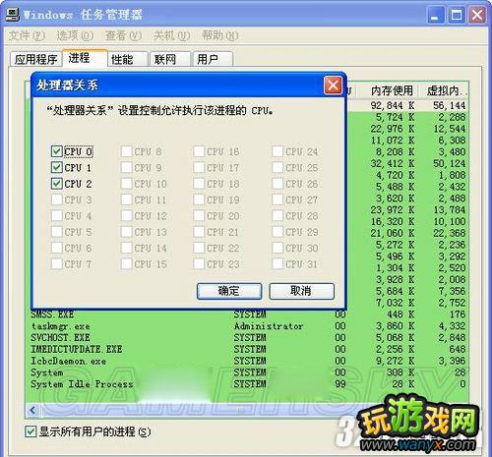Switch to the 应用程序 tab
The image size is (492, 457).
[x=35, y=59]
